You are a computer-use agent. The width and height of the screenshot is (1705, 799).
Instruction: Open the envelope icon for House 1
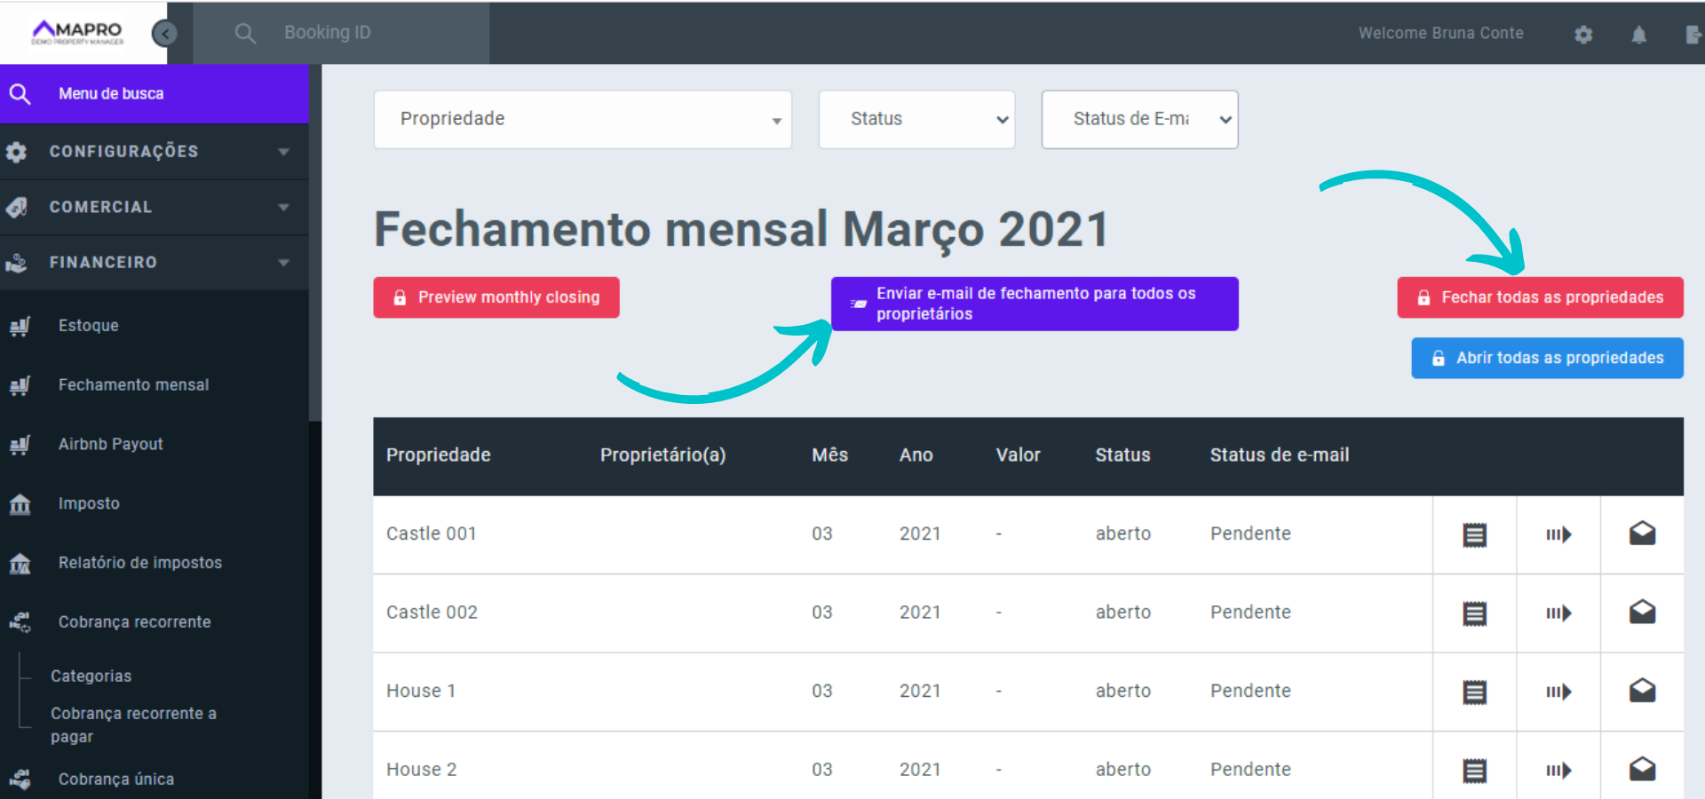(1642, 691)
